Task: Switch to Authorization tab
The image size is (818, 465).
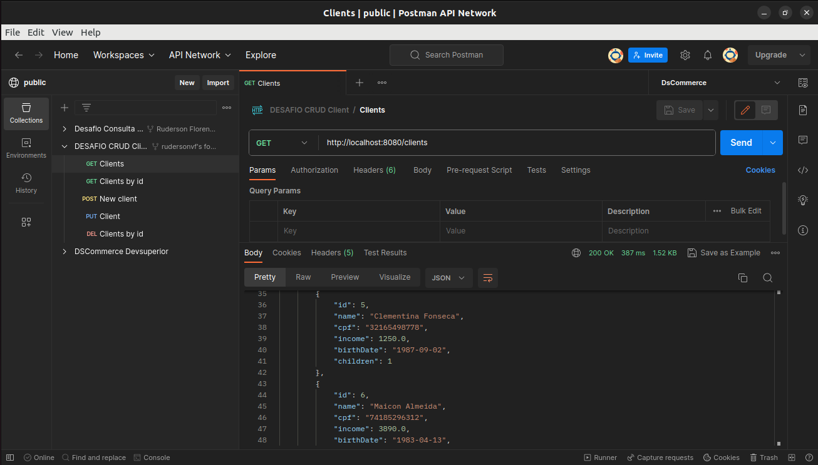Action: [x=314, y=170]
